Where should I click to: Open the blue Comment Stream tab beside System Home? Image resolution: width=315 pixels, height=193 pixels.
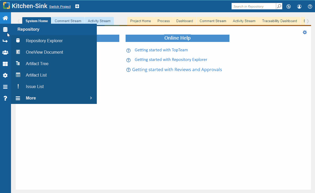(x=68, y=21)
